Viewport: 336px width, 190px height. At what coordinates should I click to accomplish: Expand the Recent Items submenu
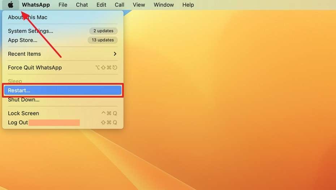tap(63, 54)
